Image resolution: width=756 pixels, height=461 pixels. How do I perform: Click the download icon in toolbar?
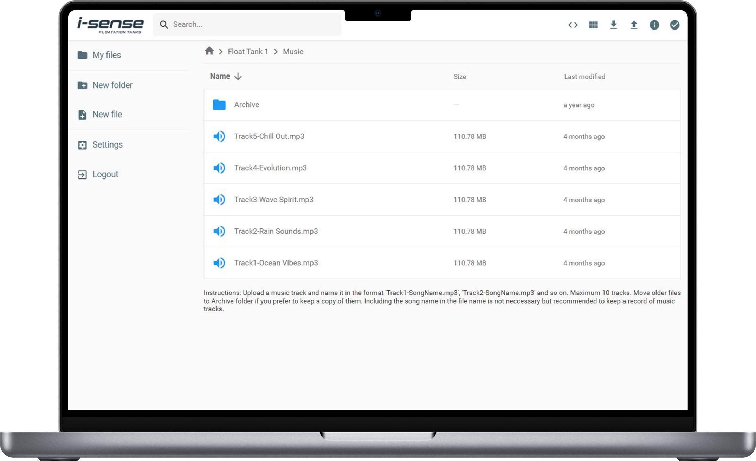[613, 25]
